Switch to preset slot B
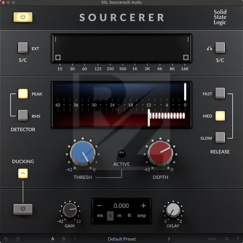Viewport: 243px width, 243px height. pos(64,239)
